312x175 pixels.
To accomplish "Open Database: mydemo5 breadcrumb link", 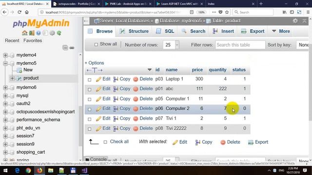I will tap(181, 21).
